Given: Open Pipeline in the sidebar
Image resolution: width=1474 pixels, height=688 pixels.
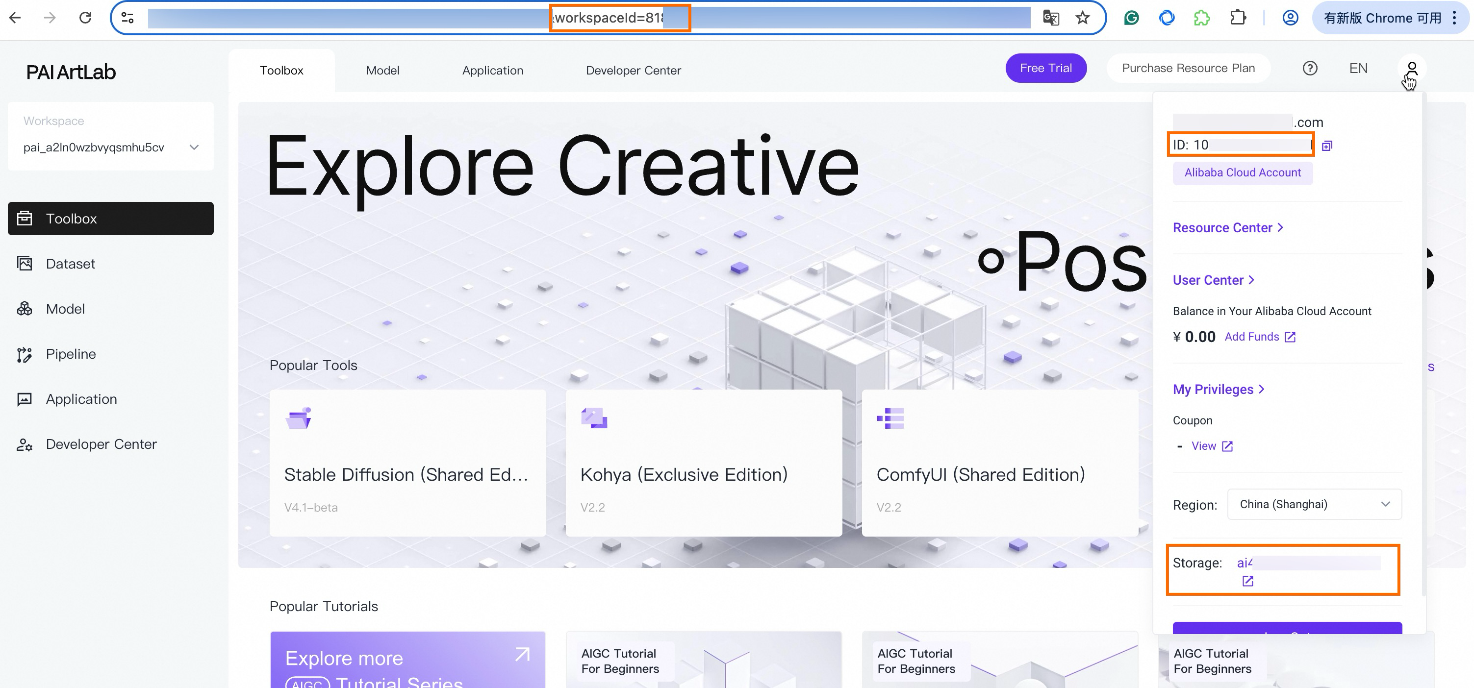Looking at the screenshot, I should (71, 354).
